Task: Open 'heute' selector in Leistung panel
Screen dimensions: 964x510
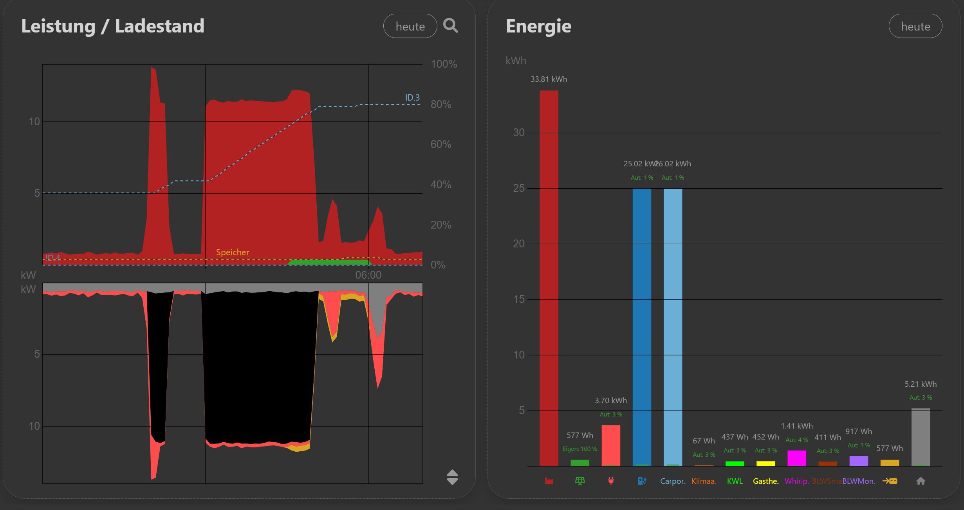Action: coord(410,26)
